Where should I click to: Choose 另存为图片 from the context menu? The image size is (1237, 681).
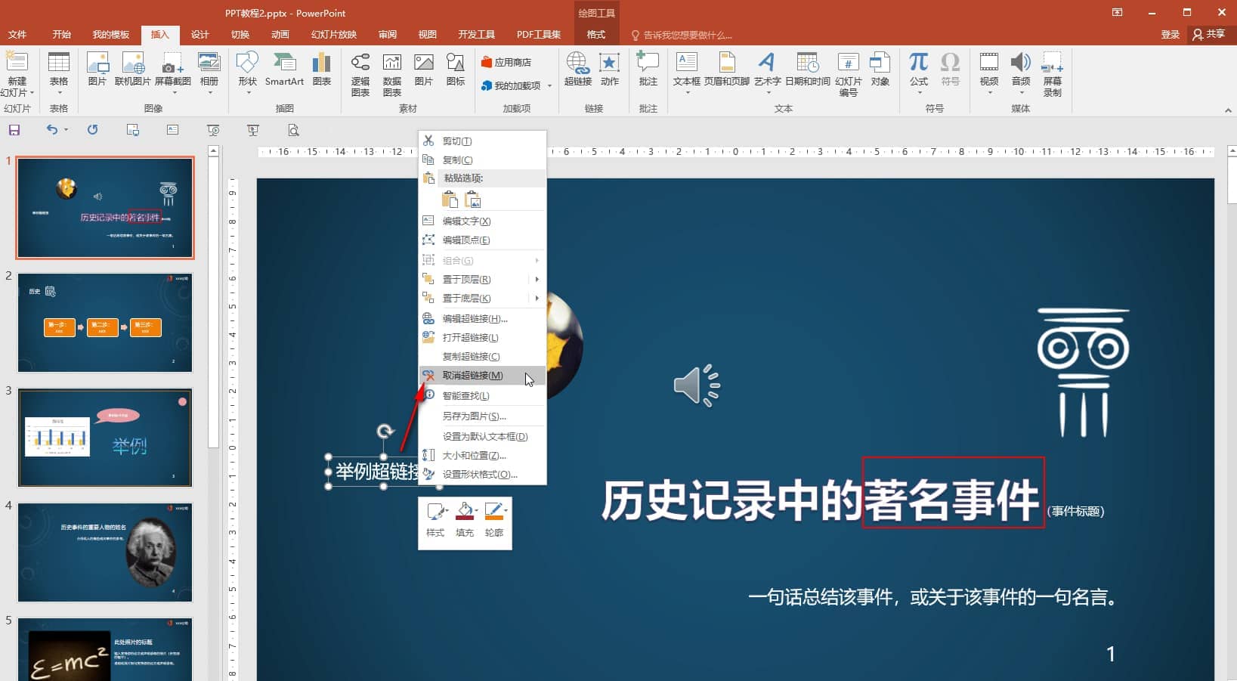[x=474, y=416]
